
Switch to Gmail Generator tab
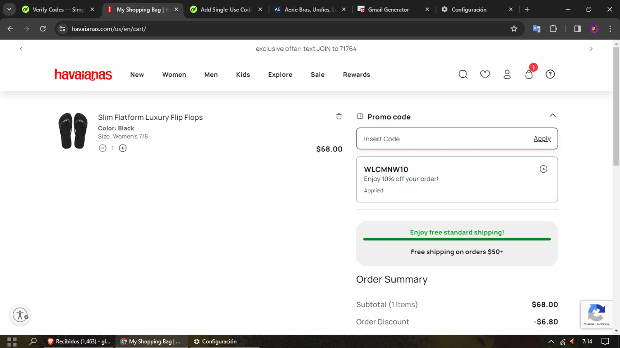click(x=389, y=9)
